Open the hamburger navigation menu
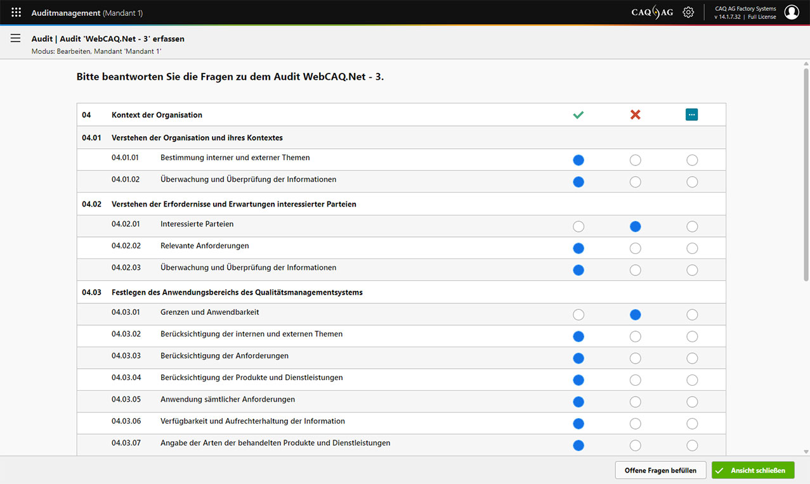810x484 pixels. [x=15, y=39]
